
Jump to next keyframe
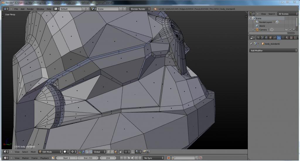136,158
